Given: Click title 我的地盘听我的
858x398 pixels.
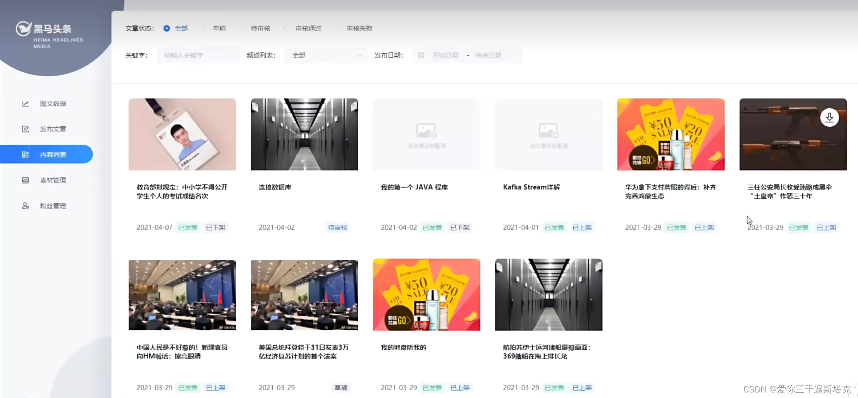Looking at the screenshot, I should tap(404, 347).
